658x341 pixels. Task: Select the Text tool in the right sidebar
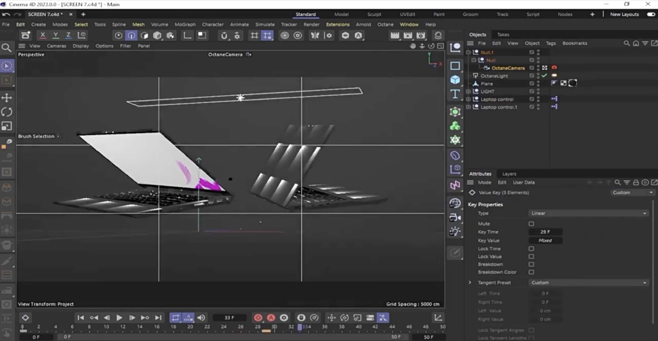click(455, 94)
